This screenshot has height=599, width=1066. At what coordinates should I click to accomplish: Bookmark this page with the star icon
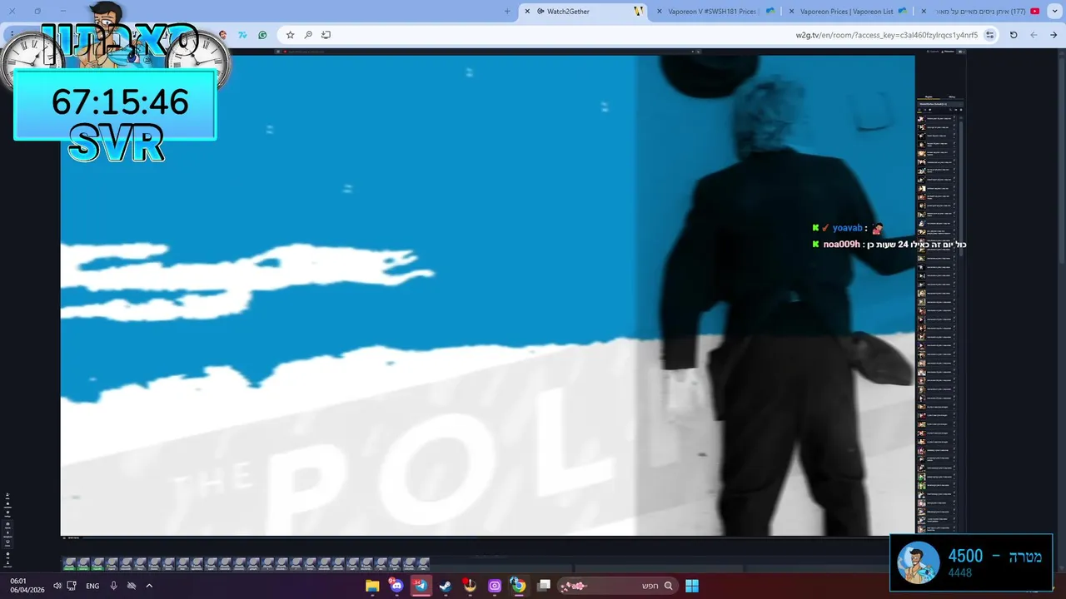tap(290, 35)
